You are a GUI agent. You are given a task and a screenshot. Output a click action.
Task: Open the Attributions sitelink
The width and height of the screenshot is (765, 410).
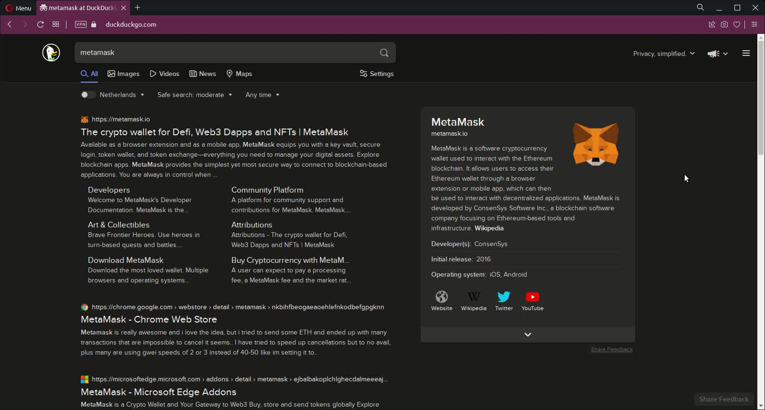tap(251, 225)
